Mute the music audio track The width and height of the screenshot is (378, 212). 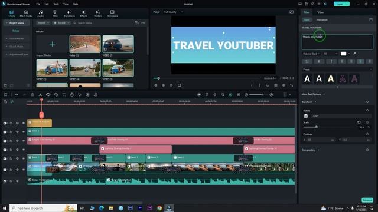(x=17, y=181)
